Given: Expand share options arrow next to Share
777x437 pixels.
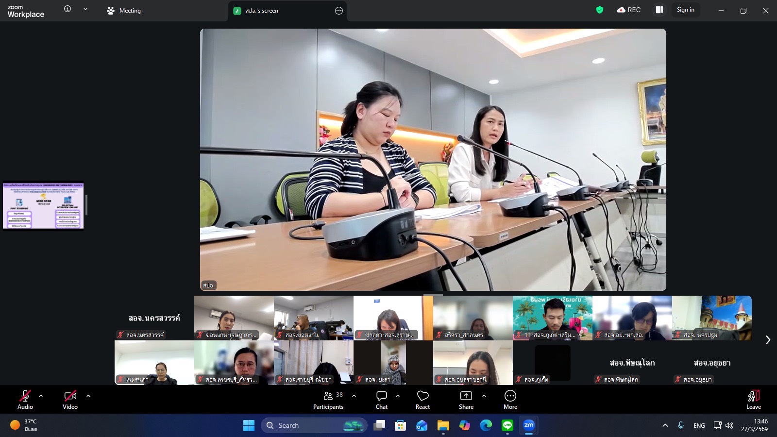Looking at the screenshot, I should tap(484, 396).
